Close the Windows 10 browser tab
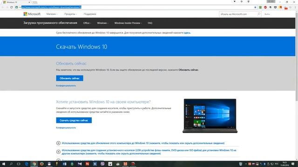 (29, 2)
